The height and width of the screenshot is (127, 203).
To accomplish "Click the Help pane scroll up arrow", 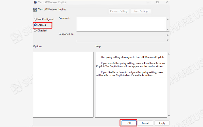I will (169, 54).
